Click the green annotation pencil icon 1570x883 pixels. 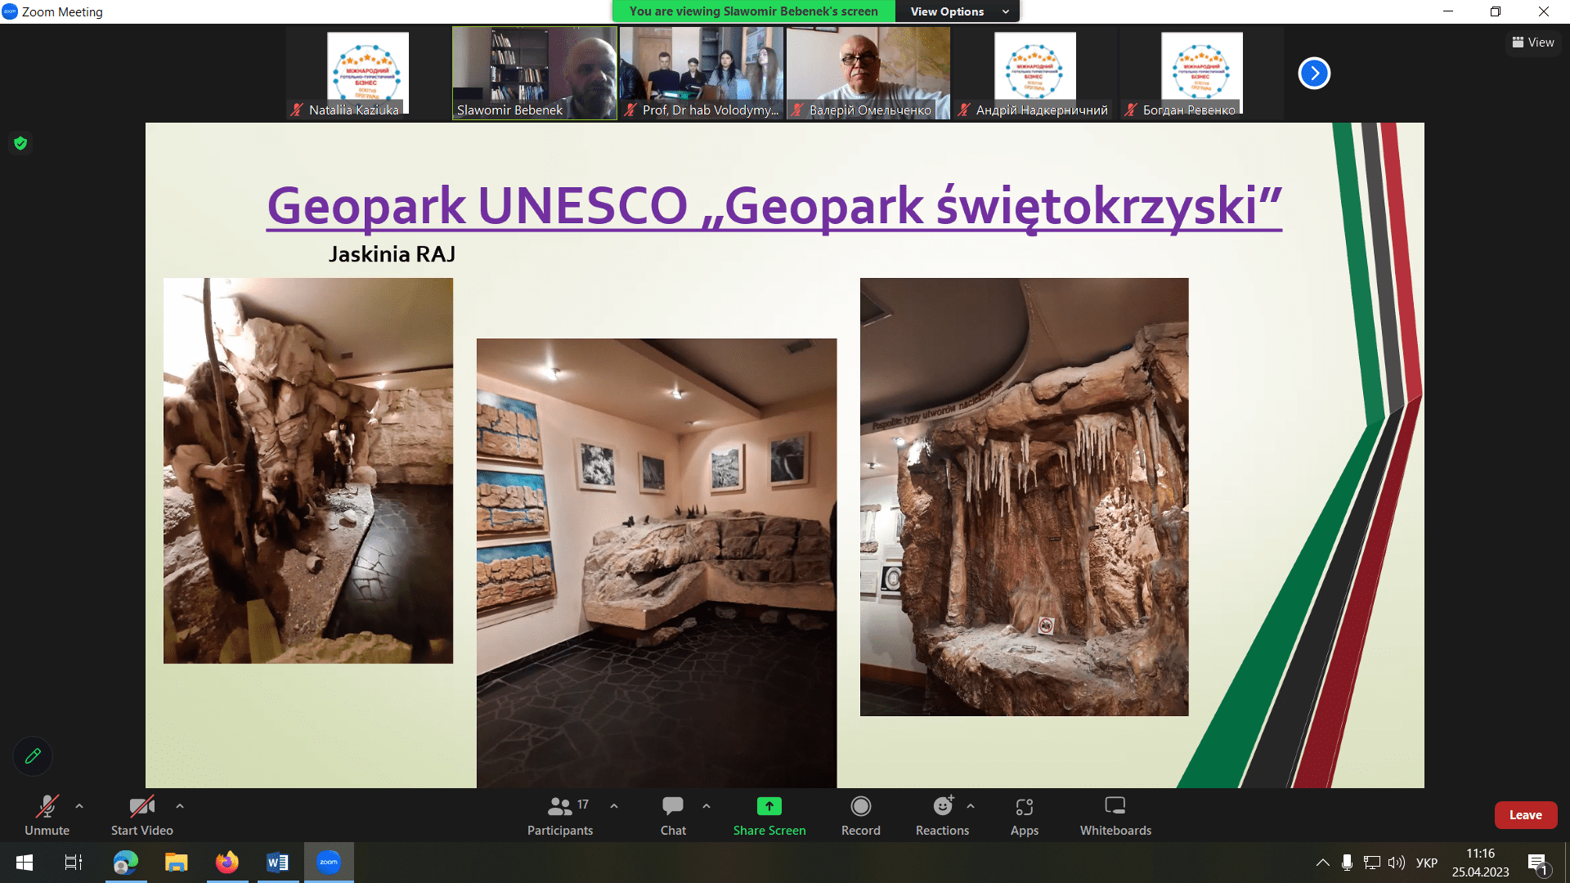point(33,756)
